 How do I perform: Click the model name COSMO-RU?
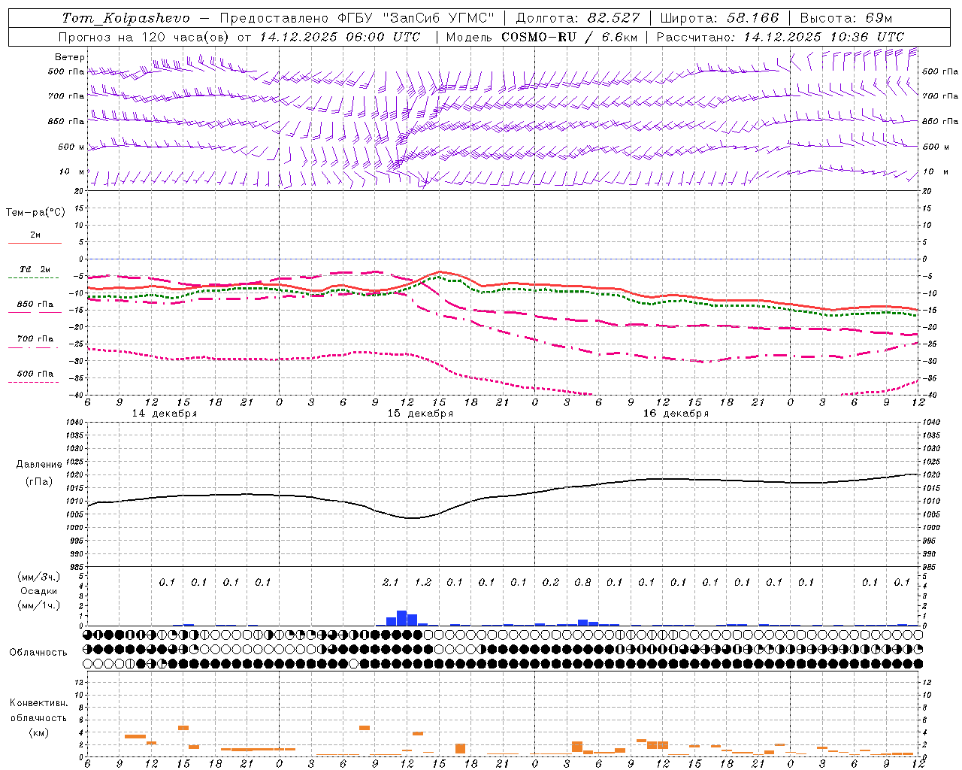tap(539, 37)
